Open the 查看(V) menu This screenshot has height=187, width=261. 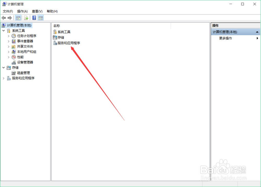(x=37, y=11)
